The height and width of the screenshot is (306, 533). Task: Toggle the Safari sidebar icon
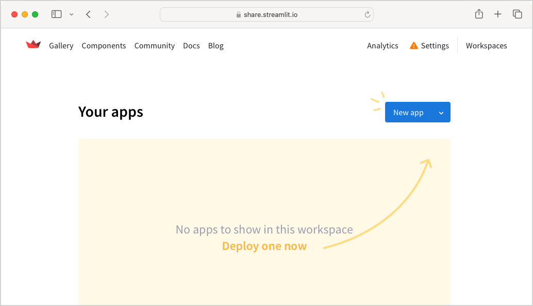(x=56, y=14)
